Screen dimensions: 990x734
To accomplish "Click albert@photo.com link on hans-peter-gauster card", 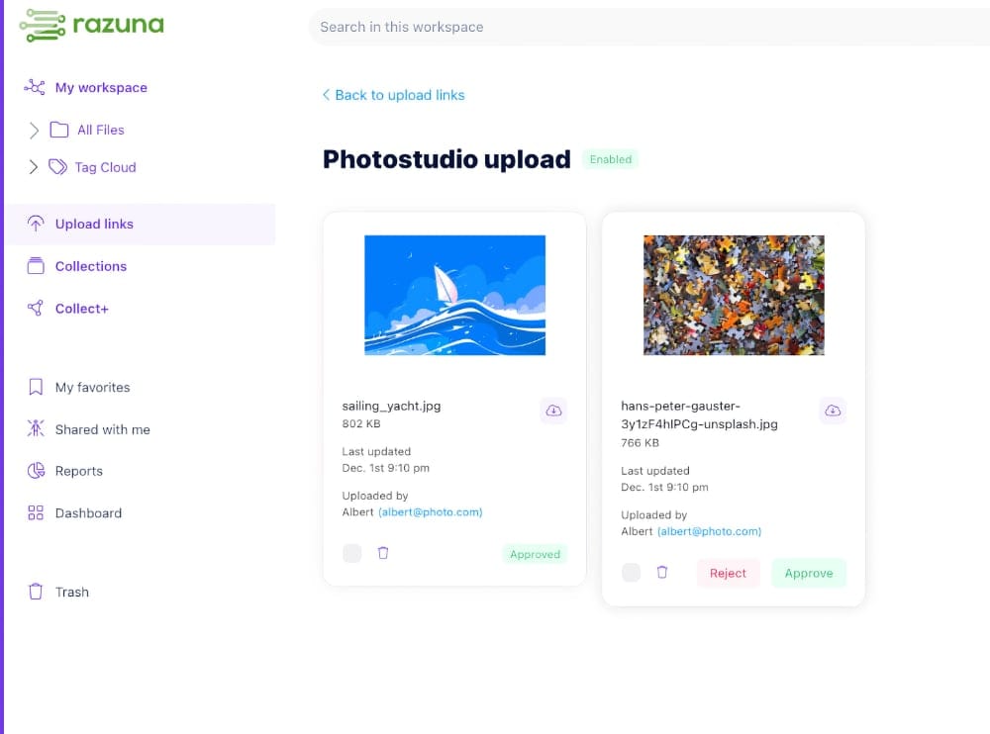I will (709, 531).
